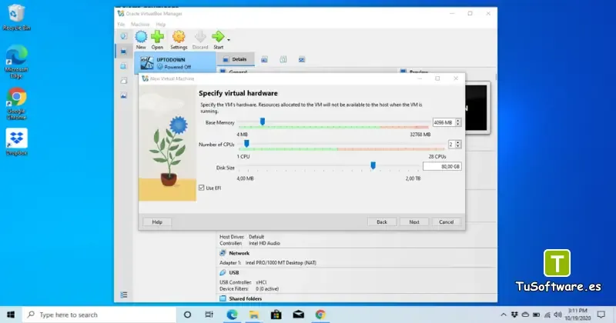
Task: Click the Intel HD Audio controller text
Action: pyautogui.click(x=264, y=243)
